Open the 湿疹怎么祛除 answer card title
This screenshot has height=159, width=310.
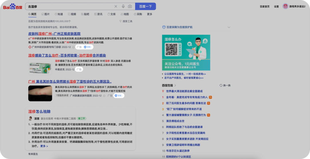pos(39,112)
